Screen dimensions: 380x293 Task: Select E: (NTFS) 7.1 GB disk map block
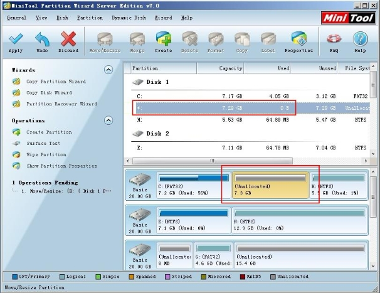coord(194,220)
